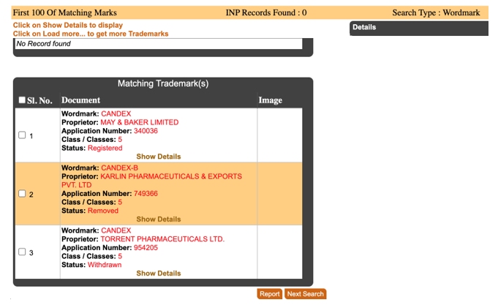Click application number 340036

click(146, 131)
